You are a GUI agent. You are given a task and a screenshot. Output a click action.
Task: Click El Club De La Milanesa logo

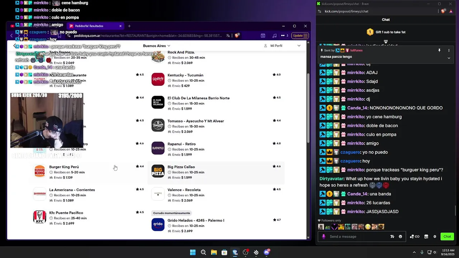click(x=158, y=102)
